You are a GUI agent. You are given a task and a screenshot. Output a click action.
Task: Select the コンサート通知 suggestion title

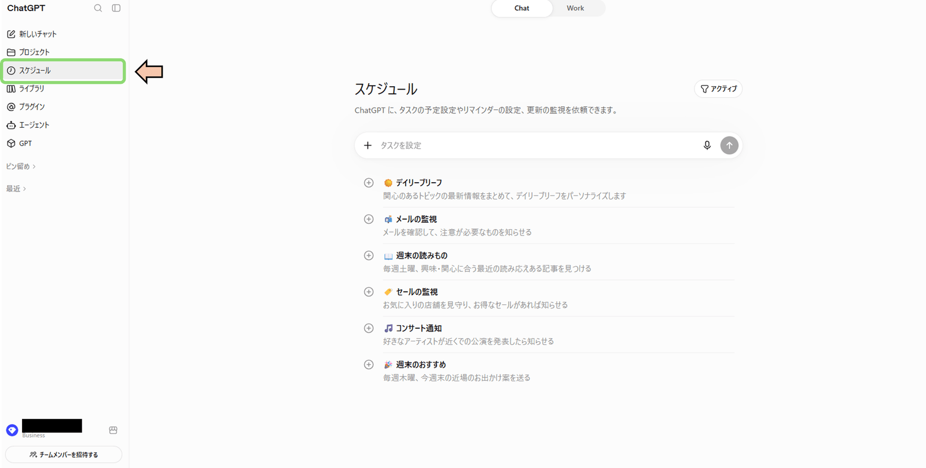(419, 329)
